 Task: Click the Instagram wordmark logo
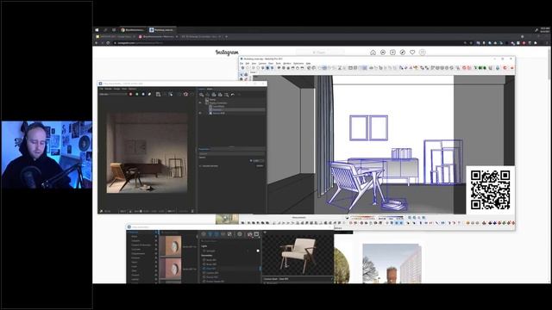[227, 53]
